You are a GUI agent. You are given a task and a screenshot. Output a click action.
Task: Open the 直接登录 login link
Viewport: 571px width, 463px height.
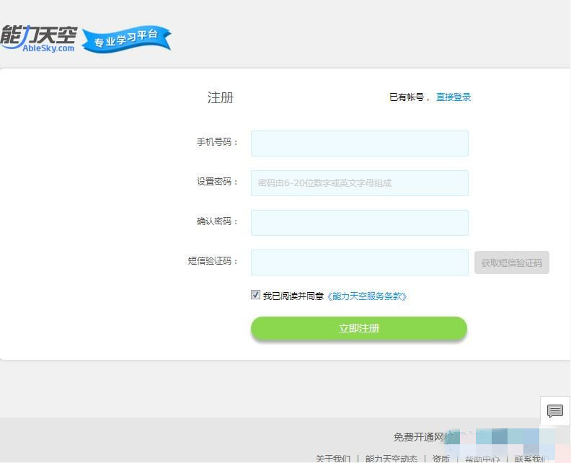tap(453, 97)
